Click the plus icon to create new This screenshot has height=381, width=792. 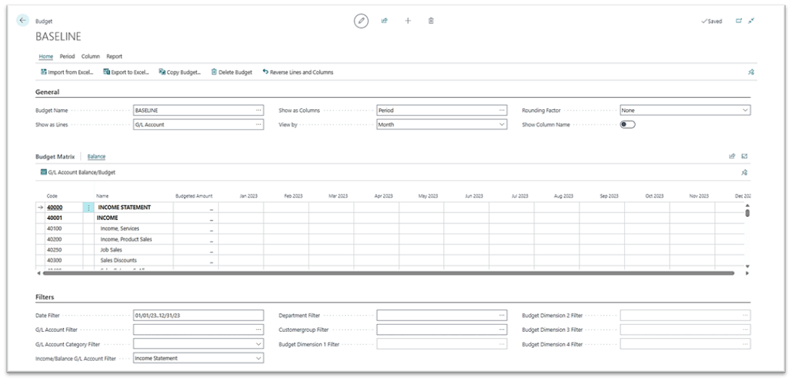click(408, 21)
